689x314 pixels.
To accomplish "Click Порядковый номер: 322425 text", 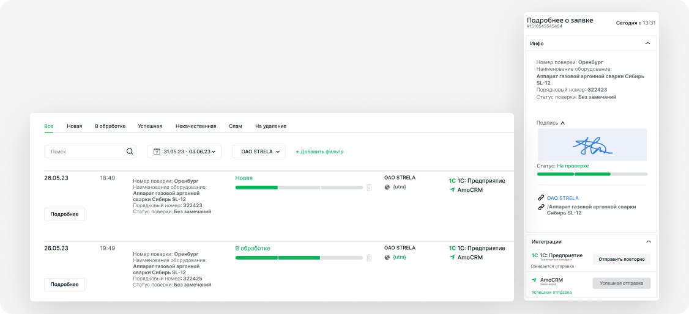I will pos(168,279).
